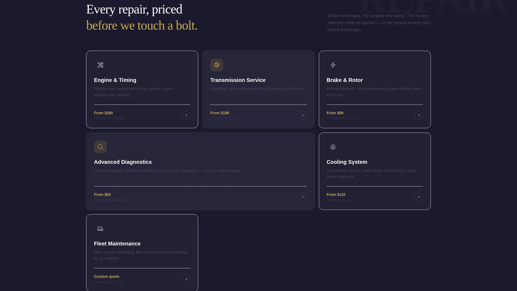Click the From $280 price text
Viewport: 517px width, 291px height.
tap(103, 113)
